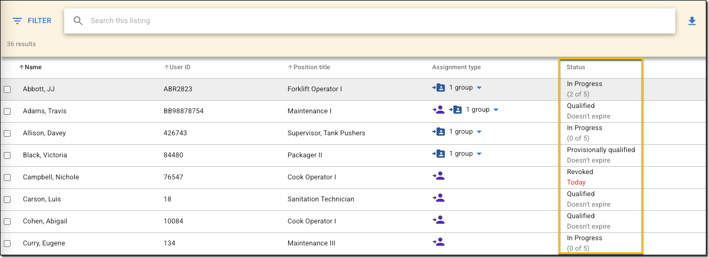Image resolution: width=709 pixels, height=258 pixels.
Task: Click the download icon beside the search bar
Action: click(x=692, y=21)
